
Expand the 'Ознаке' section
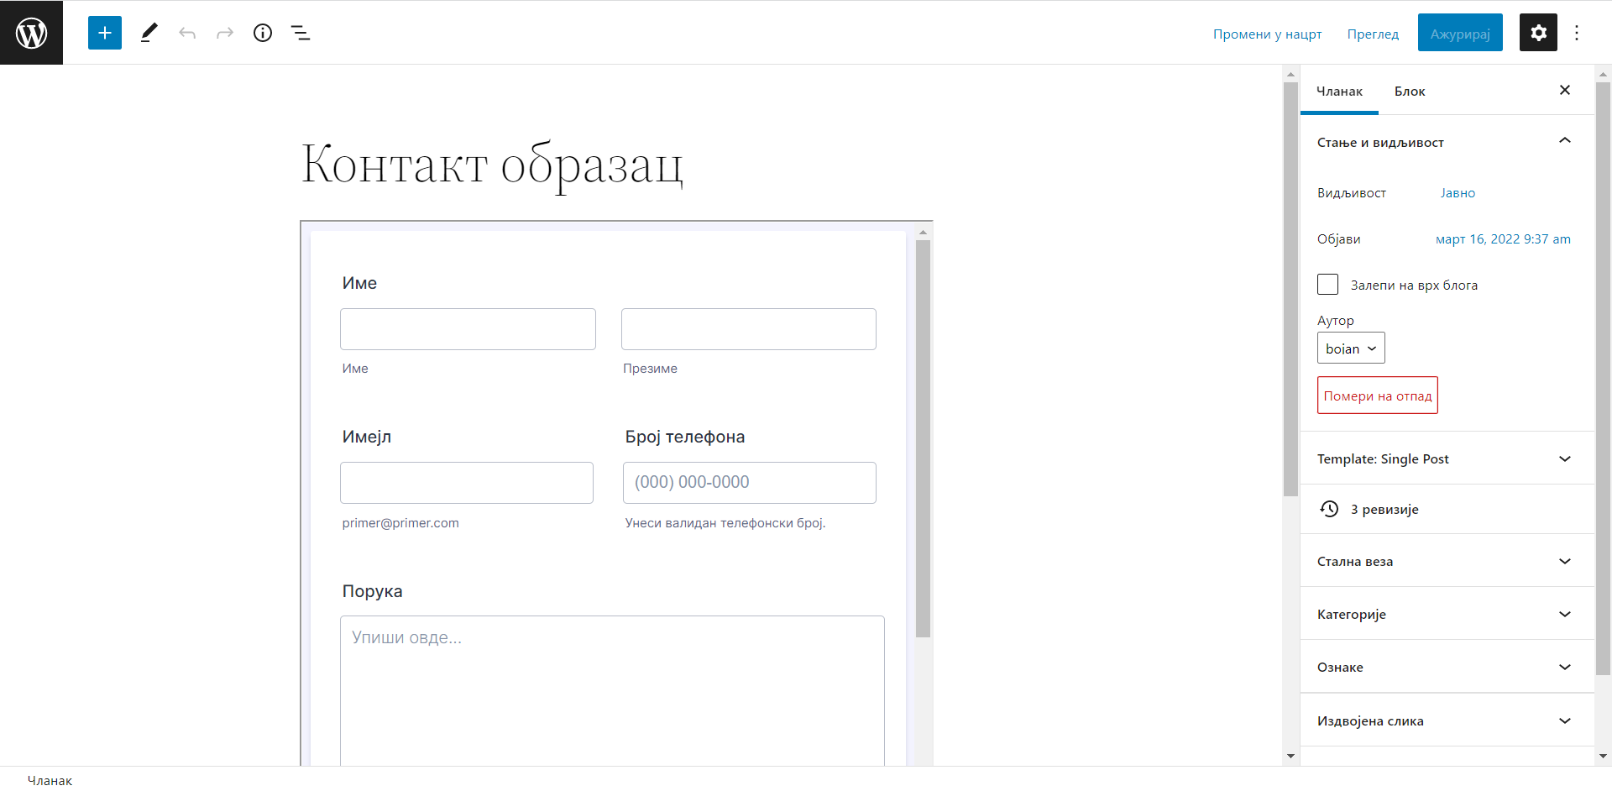coord(1447,667)
